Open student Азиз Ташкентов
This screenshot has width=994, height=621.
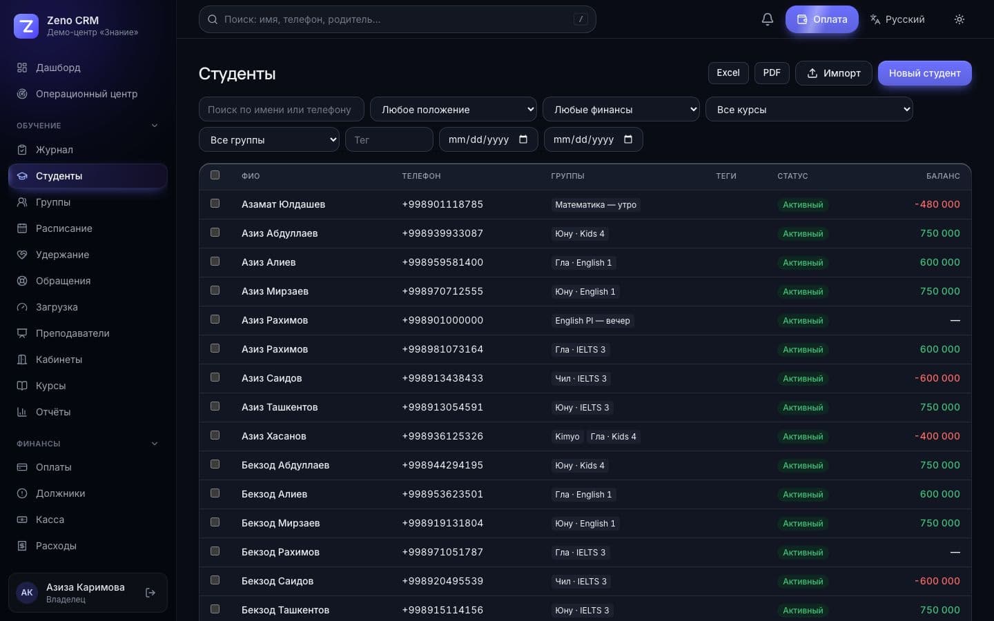pyautogui.click(x=280, y=407)
